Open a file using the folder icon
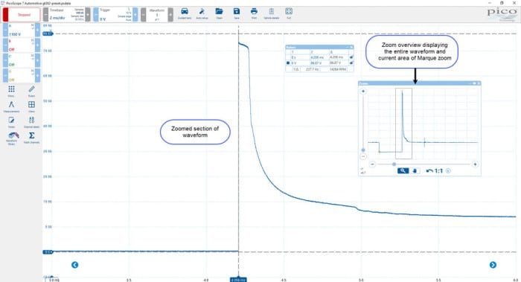The width and height of the screenshot is (521, 282). tap(219, 13)
